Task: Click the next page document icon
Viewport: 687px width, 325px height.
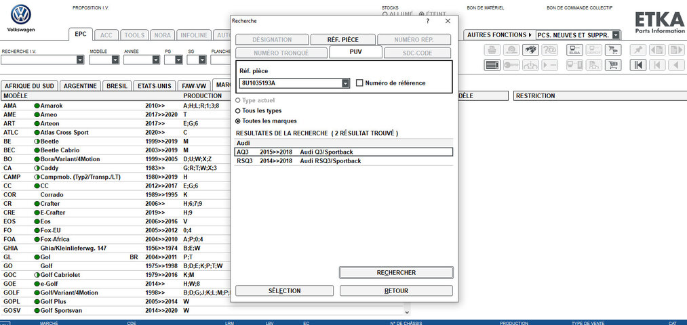Action: tap(676, 50)
